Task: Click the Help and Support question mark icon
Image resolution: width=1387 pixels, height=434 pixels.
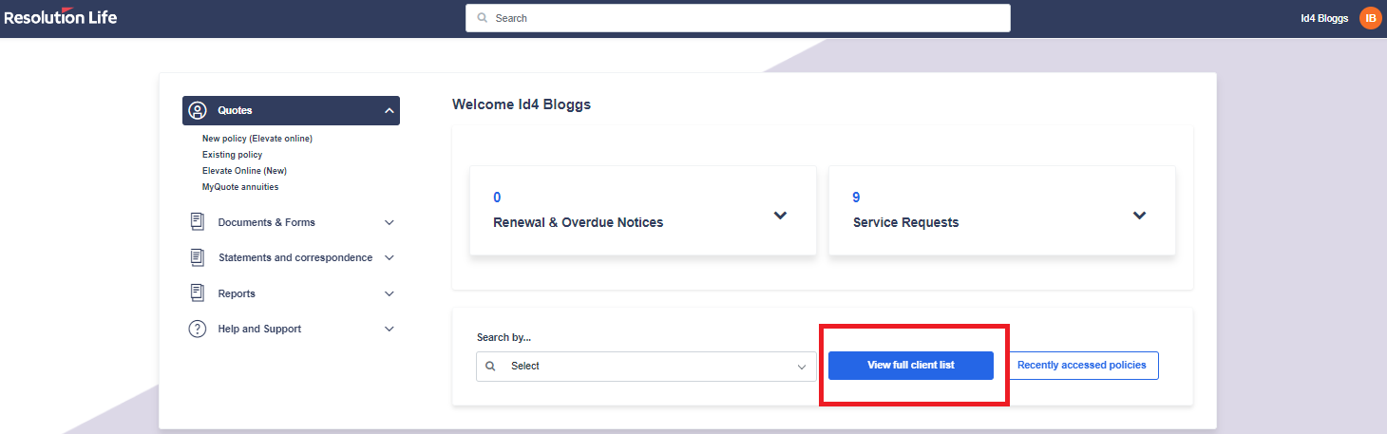Action: click(x=198, y=329)
